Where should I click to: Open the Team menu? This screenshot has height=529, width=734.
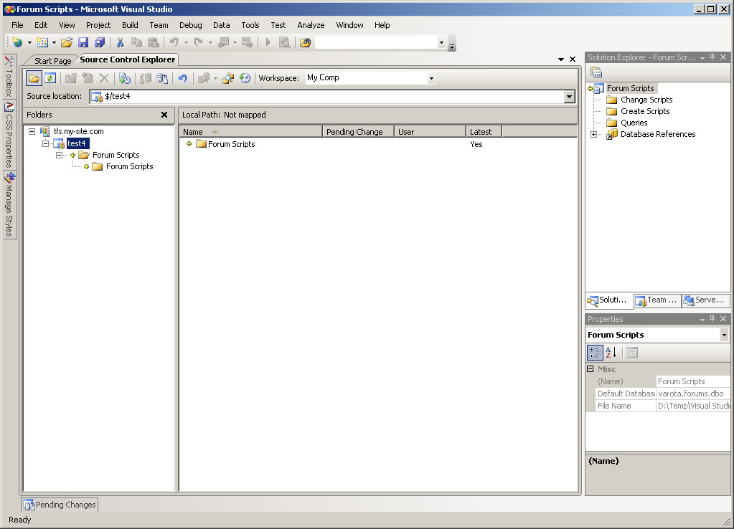[x=159, y=25]
